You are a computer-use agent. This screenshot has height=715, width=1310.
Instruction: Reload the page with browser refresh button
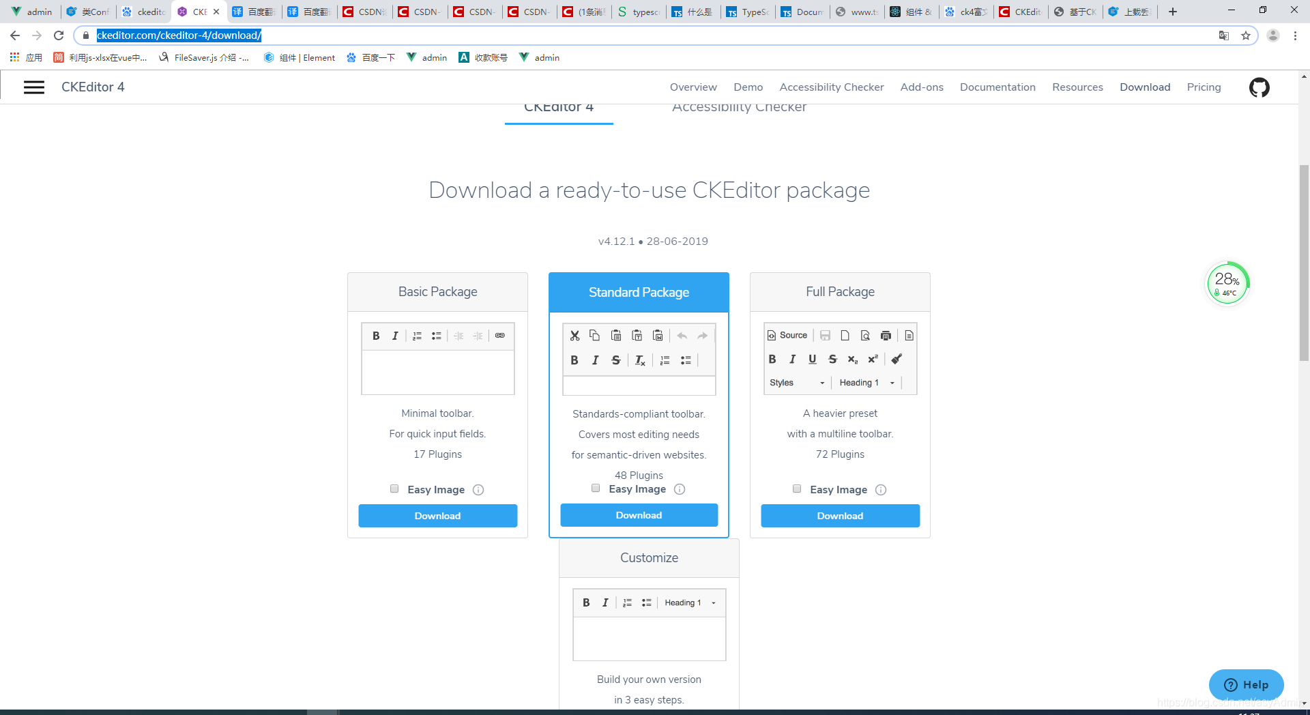(59, 35)
